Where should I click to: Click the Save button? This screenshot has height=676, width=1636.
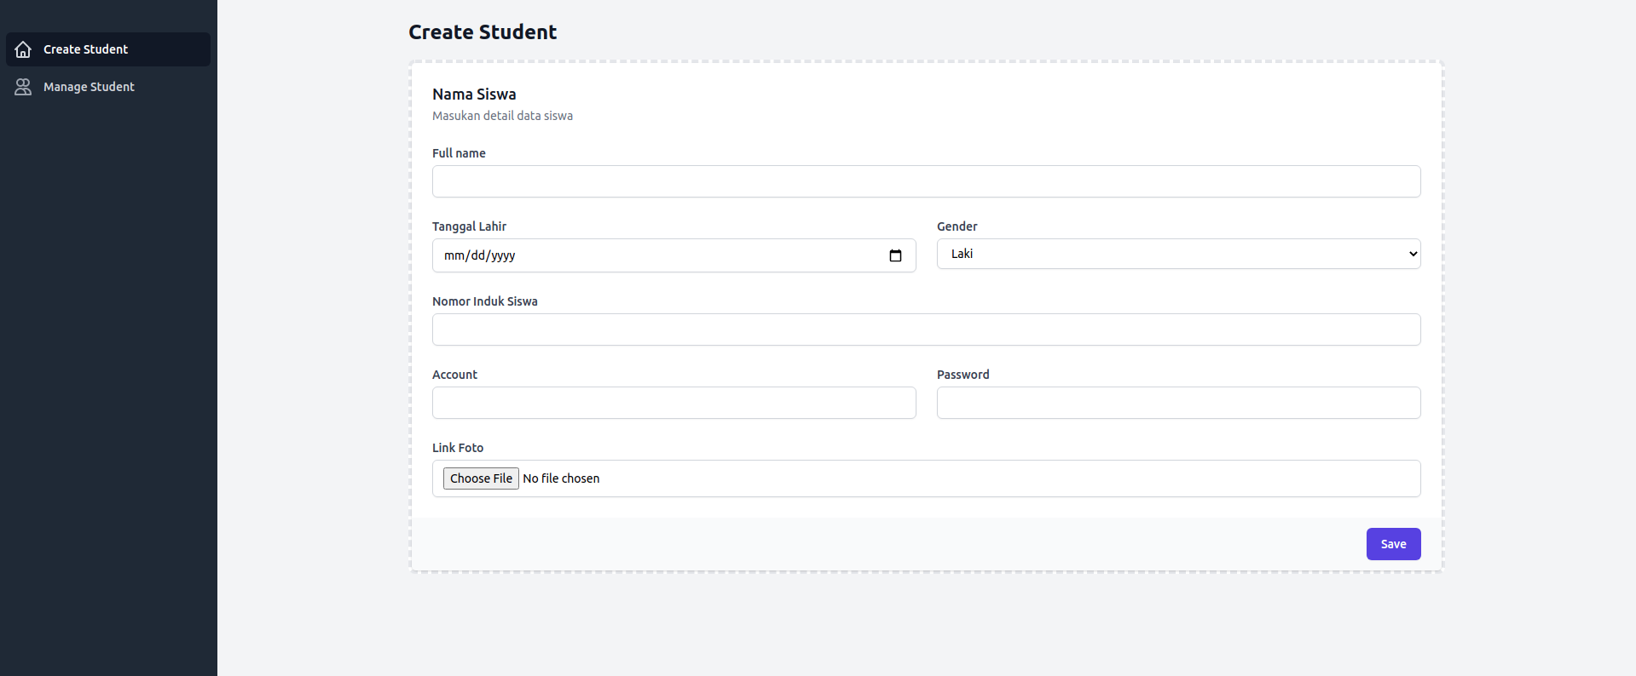pyautogui.click(x=1393, y=544)
